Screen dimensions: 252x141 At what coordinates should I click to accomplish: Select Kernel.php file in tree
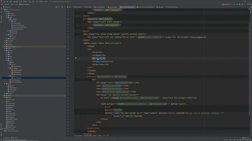coord(13,33)
